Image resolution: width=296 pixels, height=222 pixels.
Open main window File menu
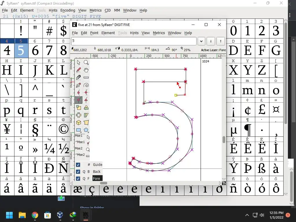[x=5, y=10]
